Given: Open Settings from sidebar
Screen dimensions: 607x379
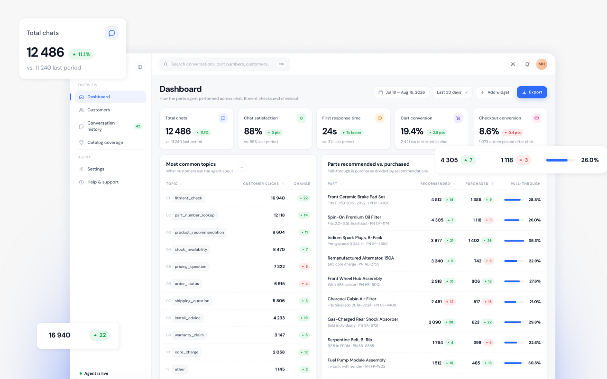Looking at the screenshot, I should pyautogui.click(x=110, y=169).
